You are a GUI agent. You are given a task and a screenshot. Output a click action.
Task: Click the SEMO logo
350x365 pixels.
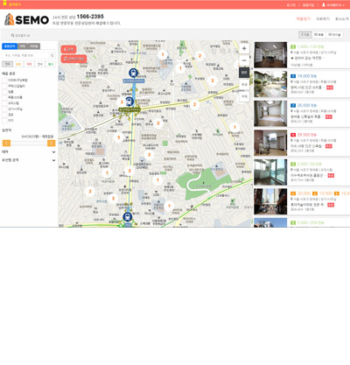pyautogui.click(x=26, y=19)
